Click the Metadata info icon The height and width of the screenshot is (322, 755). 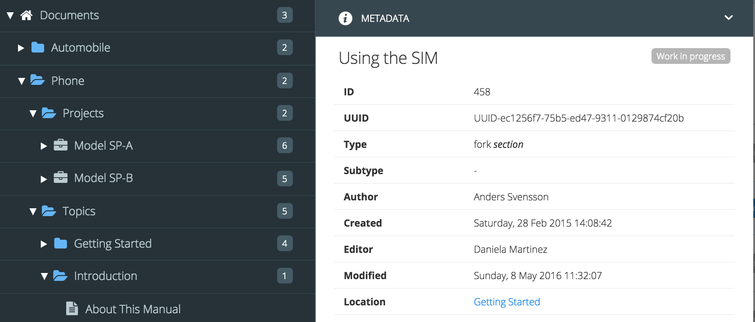point(345,18)
